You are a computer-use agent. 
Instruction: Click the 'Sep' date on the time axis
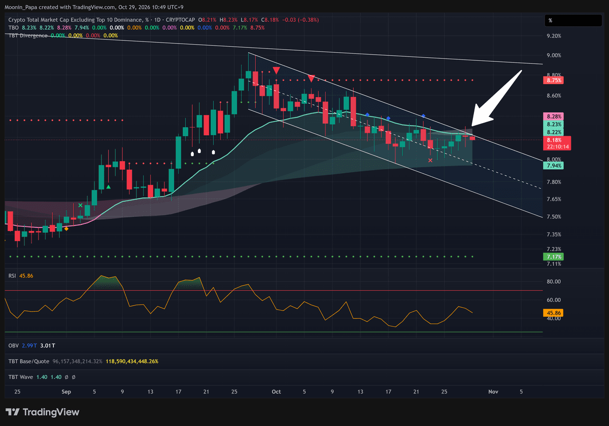click(x=66, y=392)
